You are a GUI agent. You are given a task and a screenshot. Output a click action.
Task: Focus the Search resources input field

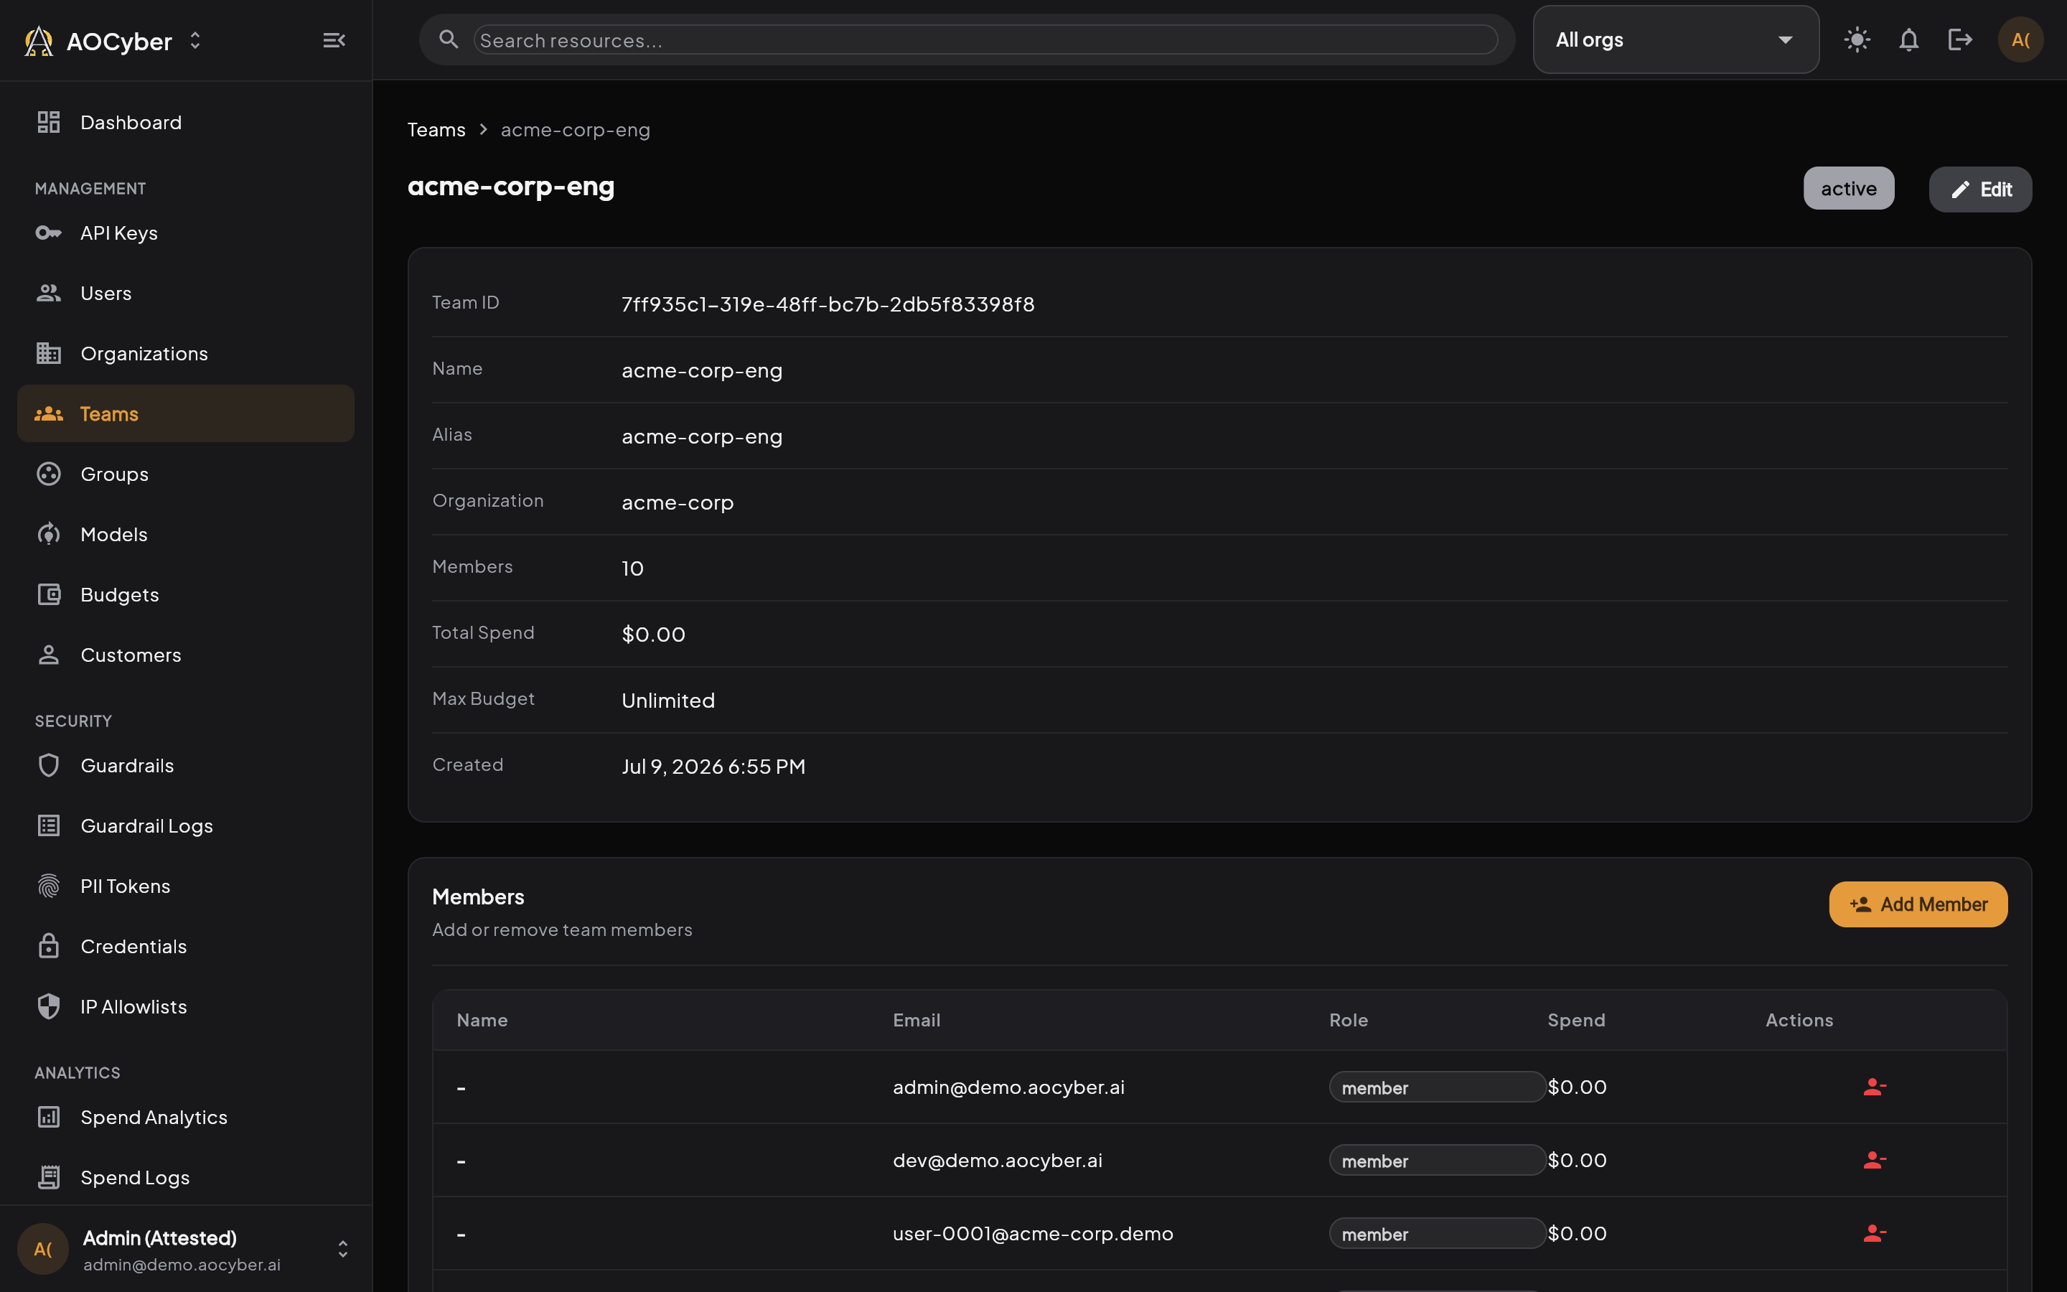point(985,39)
